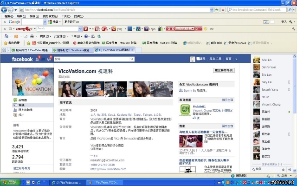The height and width of the screenshot is (186, 297).
Task: Open the Tools (工具) menu in menu bar
Action: click(x=66, y=16)
